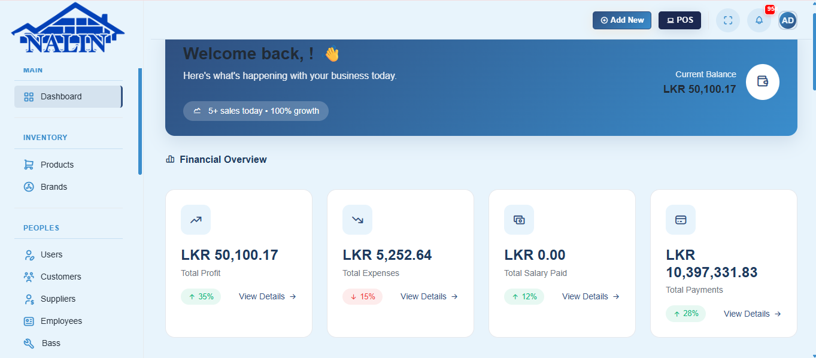Click the Products cart icon
The width and height of the screenshot is (816, 358).
[29, 165]
